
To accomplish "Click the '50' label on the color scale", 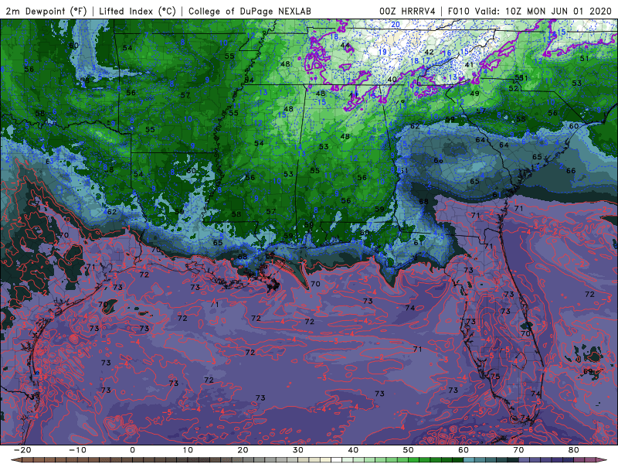I will pyautogui.click(x=409, y=450).
